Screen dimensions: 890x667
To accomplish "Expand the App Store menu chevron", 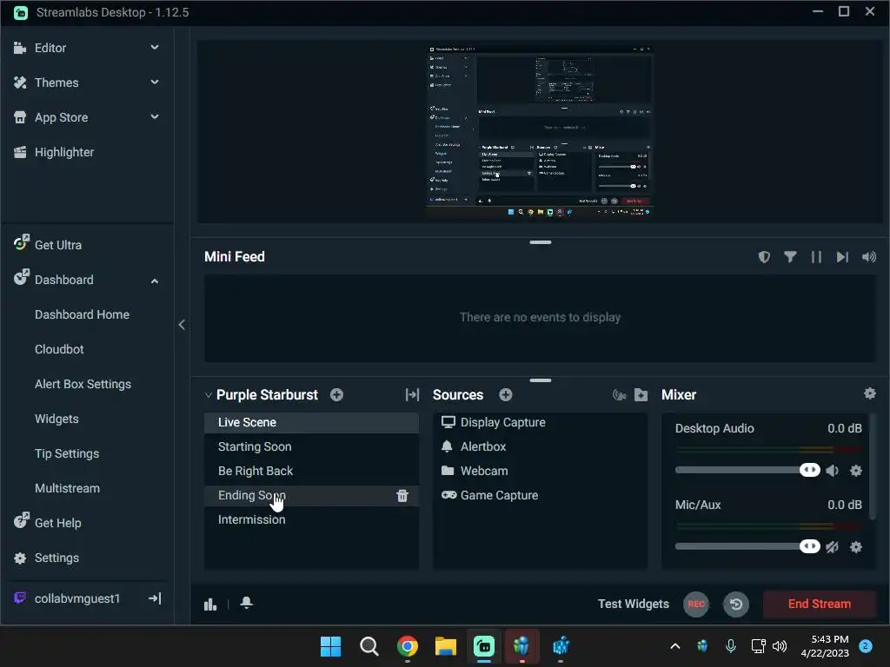I will coord(155,117).
